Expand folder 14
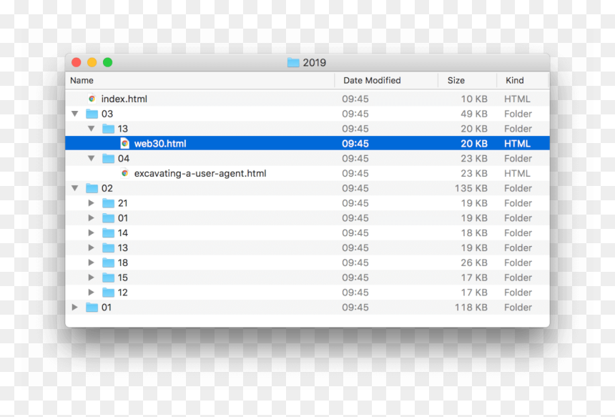 point(92,233)
